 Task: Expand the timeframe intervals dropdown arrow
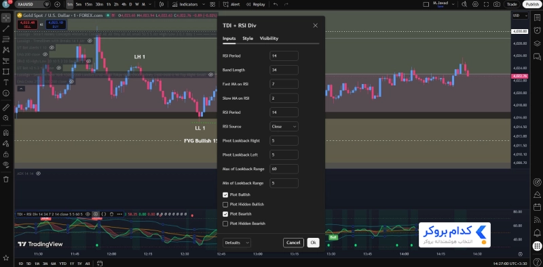151,5
